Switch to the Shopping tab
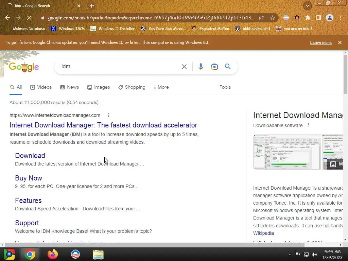The height and width of the screenshot is (261, 348). point(132,87)
